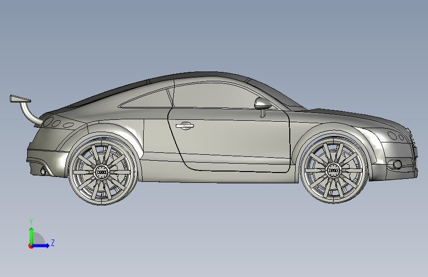Click the blue Z axis arrow of the triad
The width and height of the screenshot is (428, 277).
point(41,245)
